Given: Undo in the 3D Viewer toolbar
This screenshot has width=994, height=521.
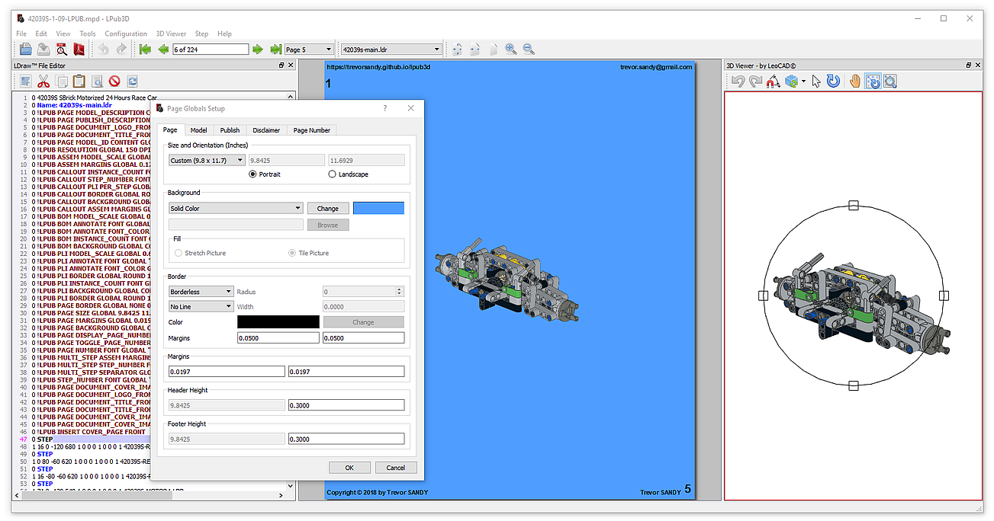Looking at the screenshot, I should (x=738, y=81).
